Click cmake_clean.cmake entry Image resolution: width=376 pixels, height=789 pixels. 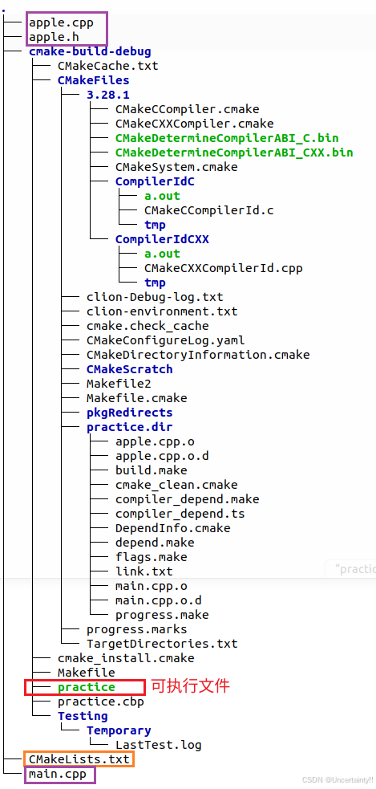click(x=176, y=485)
